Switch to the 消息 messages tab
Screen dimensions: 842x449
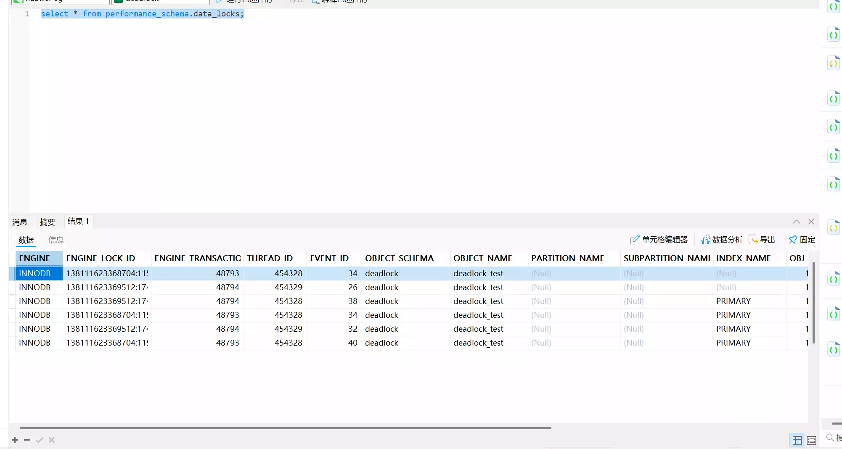click(20, 222)
